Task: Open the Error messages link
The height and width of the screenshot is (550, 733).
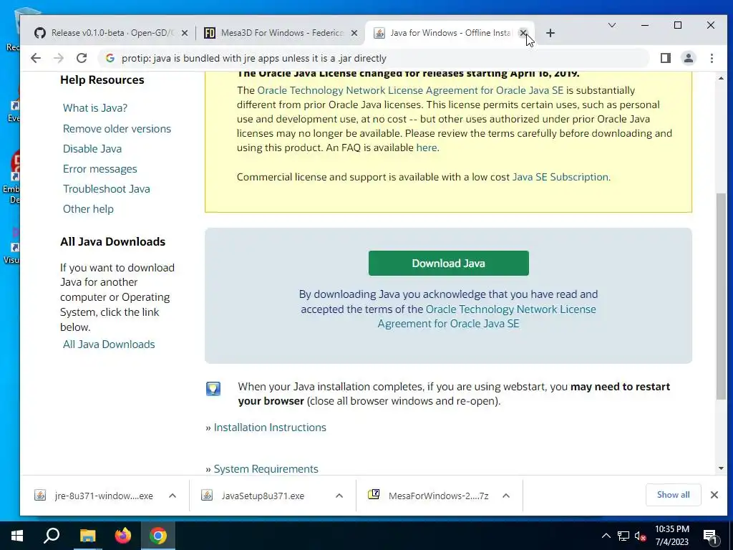Action: point(99,169)
